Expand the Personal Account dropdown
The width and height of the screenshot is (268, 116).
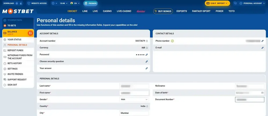(252, 3)
